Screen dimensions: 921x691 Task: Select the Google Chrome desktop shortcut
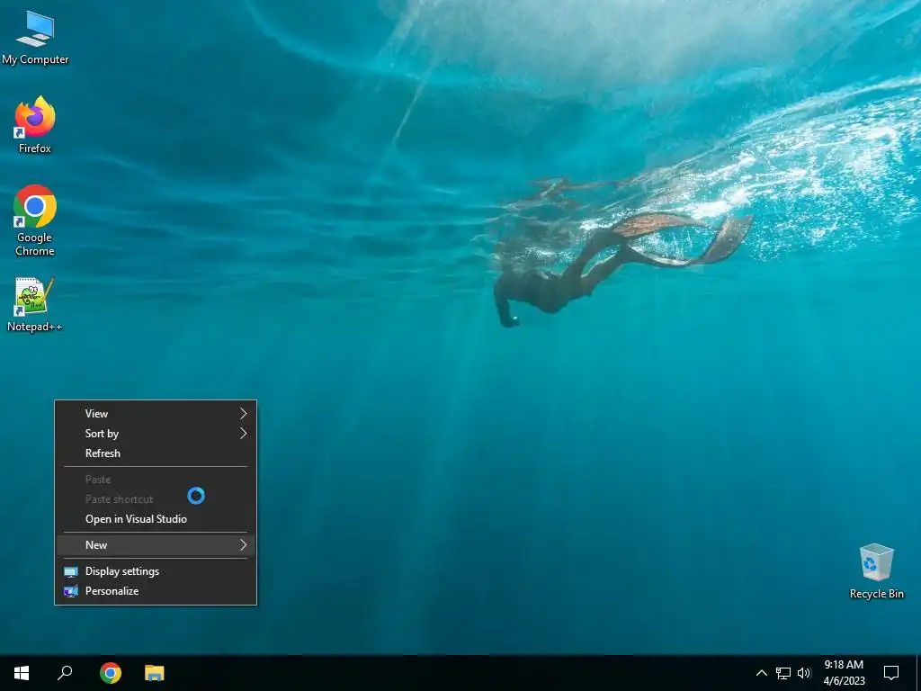pos(35,221)
